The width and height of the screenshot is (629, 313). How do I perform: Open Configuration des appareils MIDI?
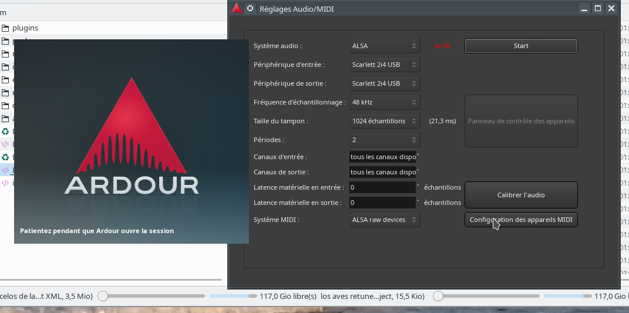coord(521,220)
